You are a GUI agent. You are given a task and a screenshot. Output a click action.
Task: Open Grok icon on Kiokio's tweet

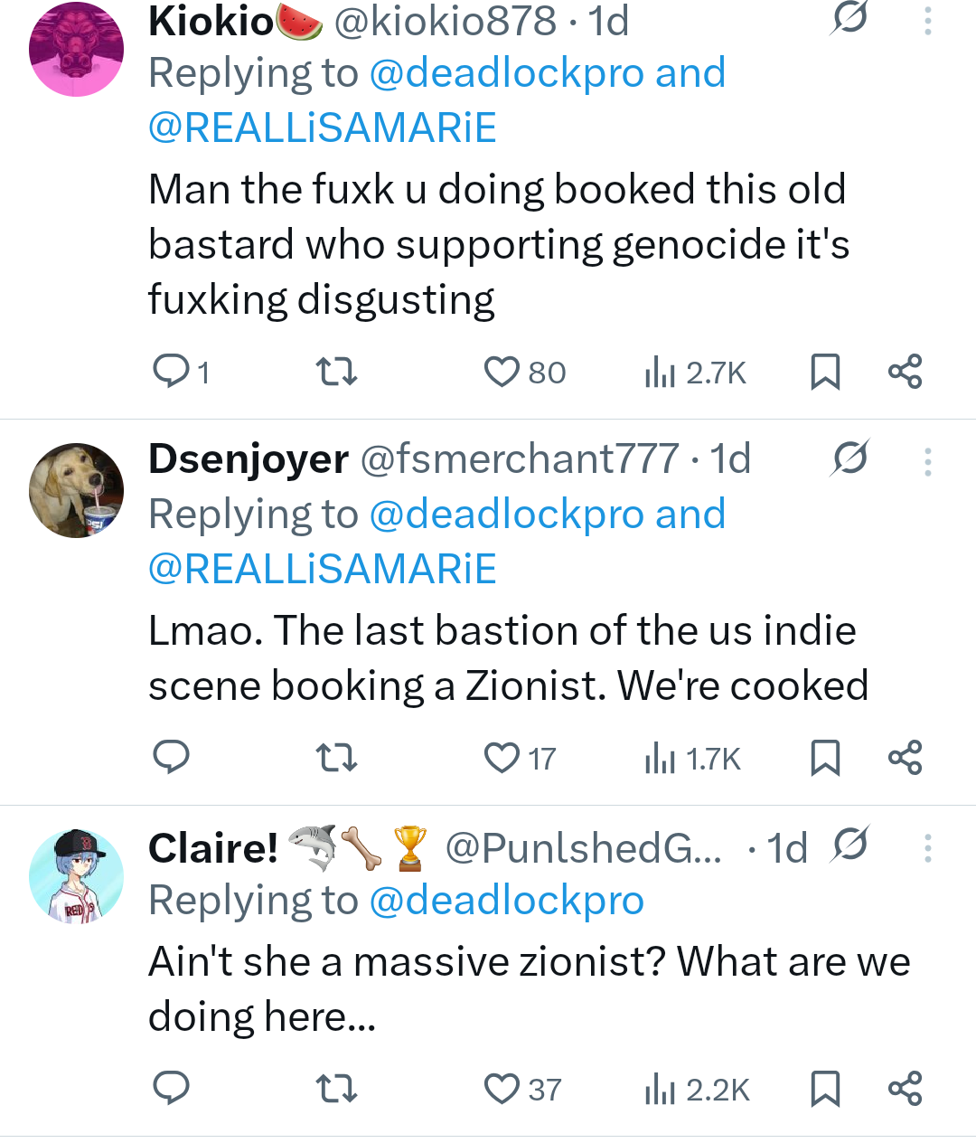[849, 18]
